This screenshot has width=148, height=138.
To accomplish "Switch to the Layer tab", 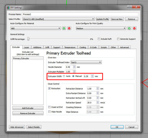I will pyautogui.click(x=27, y=47).
